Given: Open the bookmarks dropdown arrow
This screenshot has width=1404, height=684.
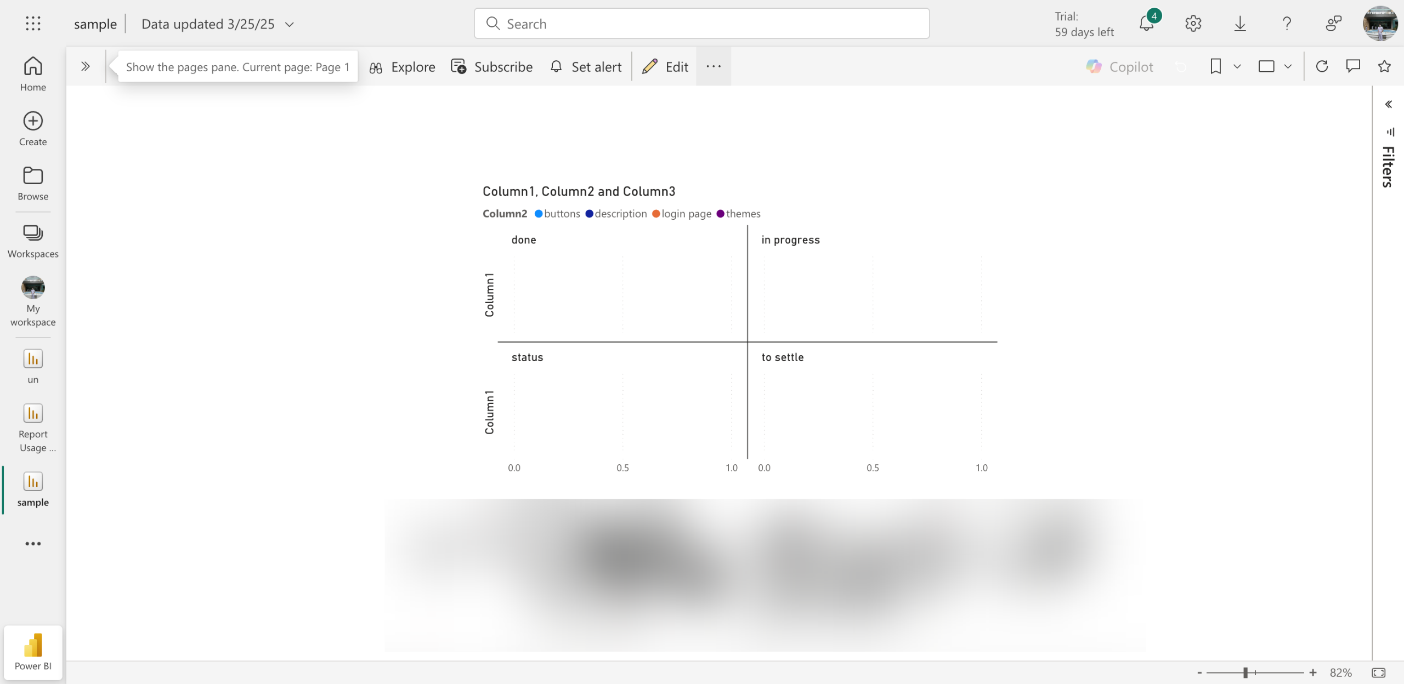Looking at the screenshot, I should coord(1237,66).
